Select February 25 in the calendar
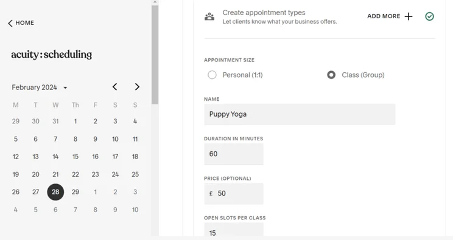Image resolution: width=453 pixels, height=240 pixels. 135,174
